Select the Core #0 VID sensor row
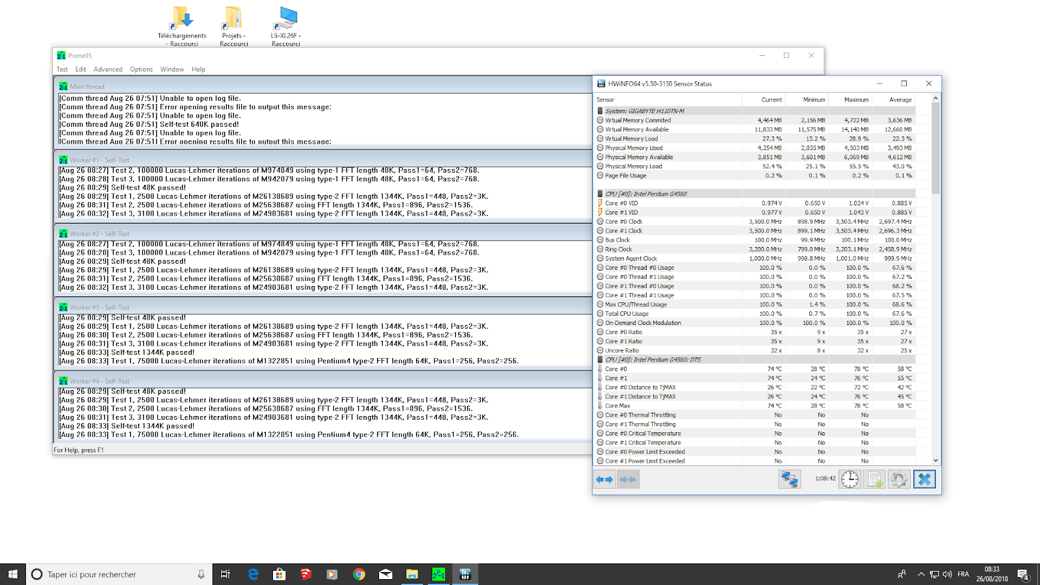Screen dimensions: 1040x585 tap(755, 203)
